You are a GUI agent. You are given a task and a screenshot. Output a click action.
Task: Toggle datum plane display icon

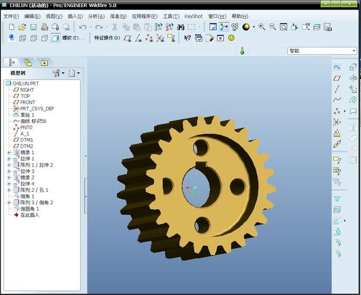(x=127, y=38)
